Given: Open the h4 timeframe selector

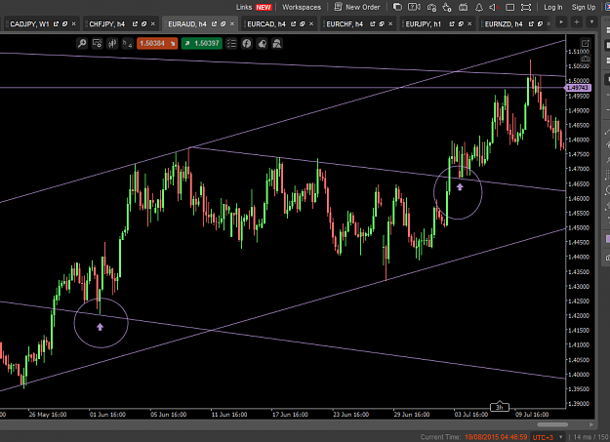Looking at the screenshot, I should pos(127,43).
